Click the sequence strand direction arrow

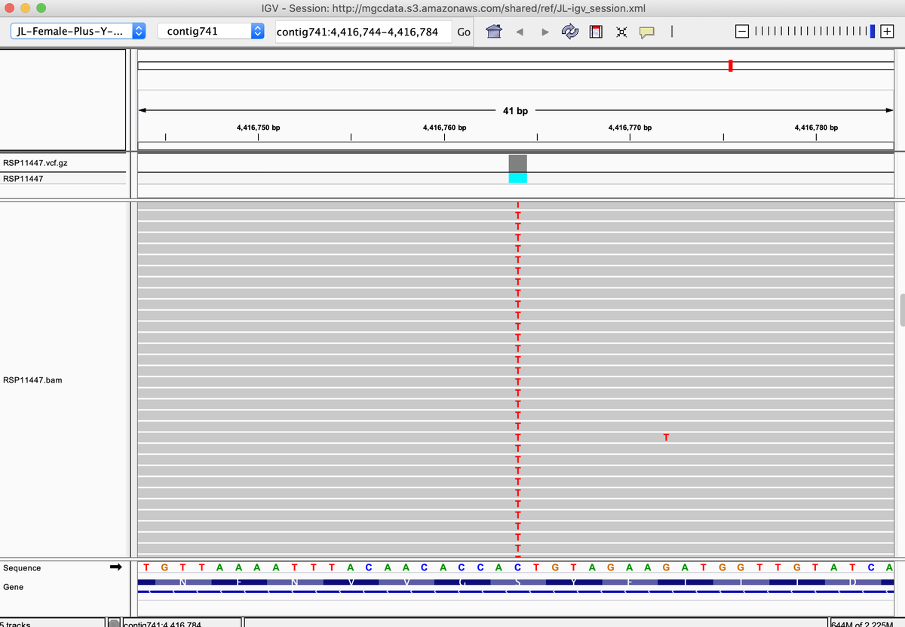(x=116, y=567)
